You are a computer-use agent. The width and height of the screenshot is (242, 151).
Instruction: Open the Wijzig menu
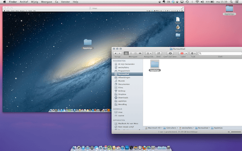click(x=34, y=2)
